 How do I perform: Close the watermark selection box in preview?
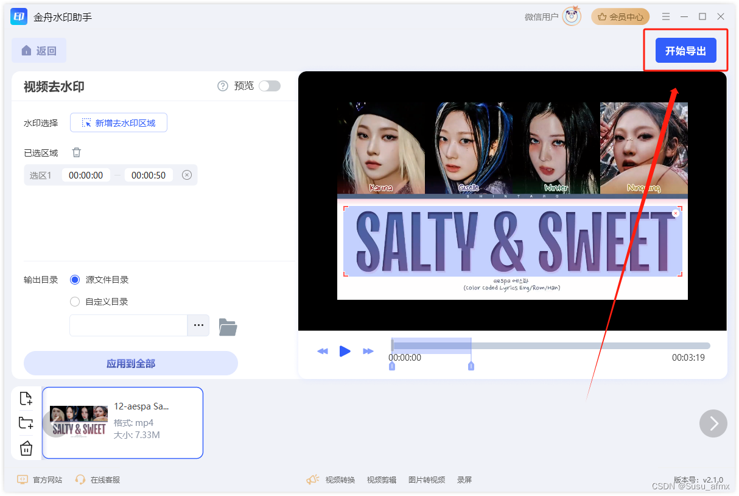coord(675,213)
